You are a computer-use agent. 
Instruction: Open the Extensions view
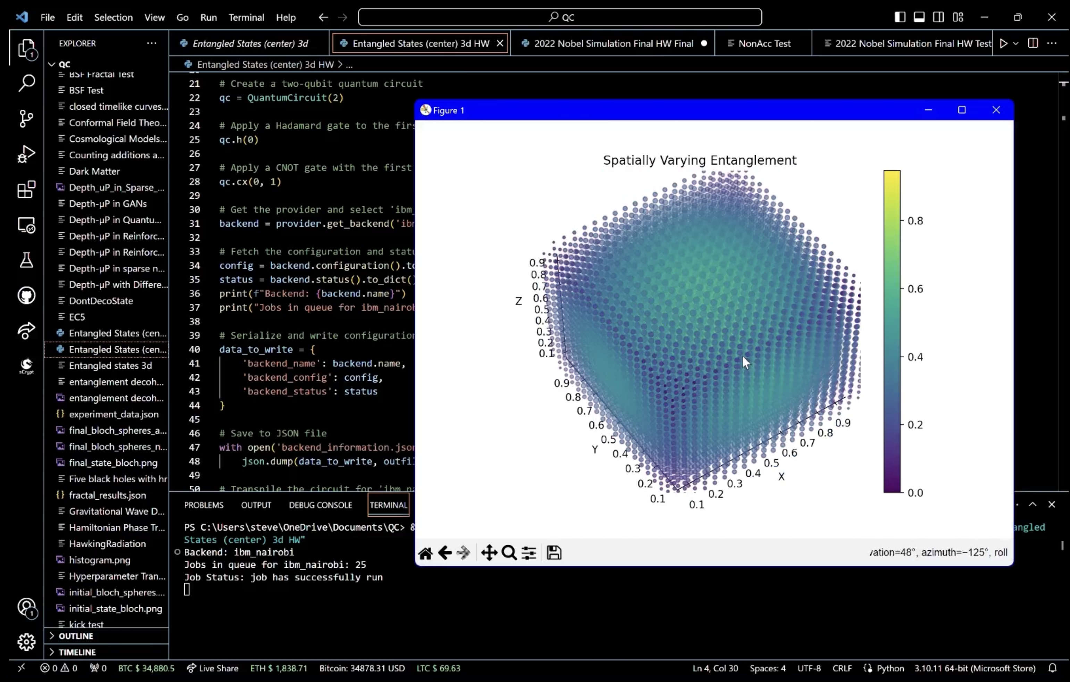coord(26,189)
